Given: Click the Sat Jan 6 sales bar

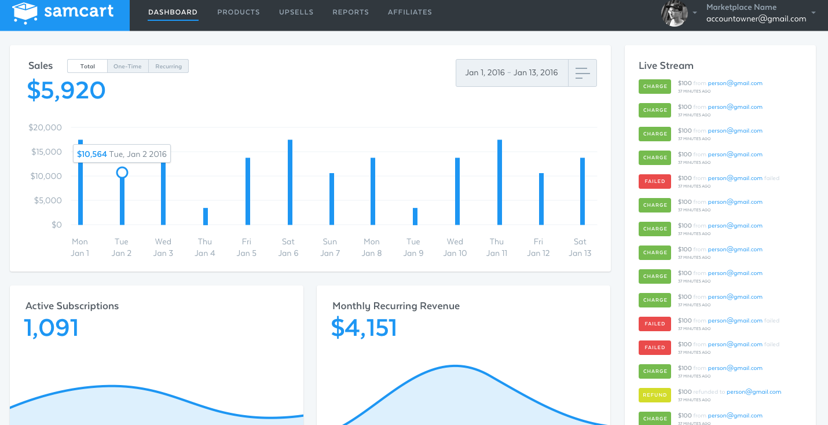Looking at the screenshot, I should (290, 182).
